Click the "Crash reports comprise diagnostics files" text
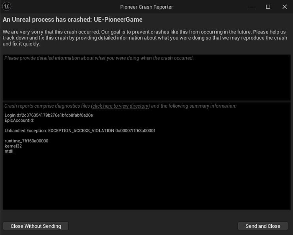This screenshot has width=293, height=235. (47, 106)
